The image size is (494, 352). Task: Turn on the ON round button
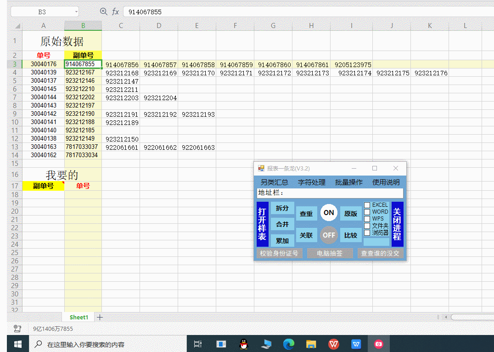click(329, 213)
